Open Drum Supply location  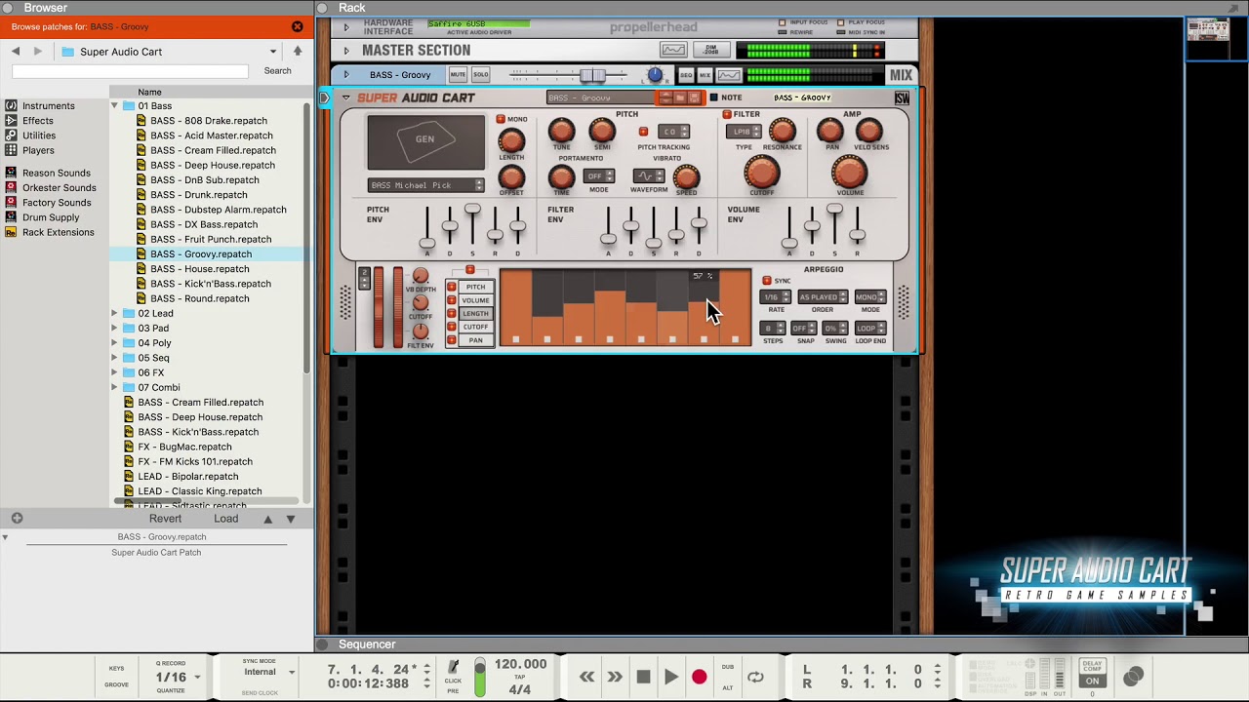(51, 217)
